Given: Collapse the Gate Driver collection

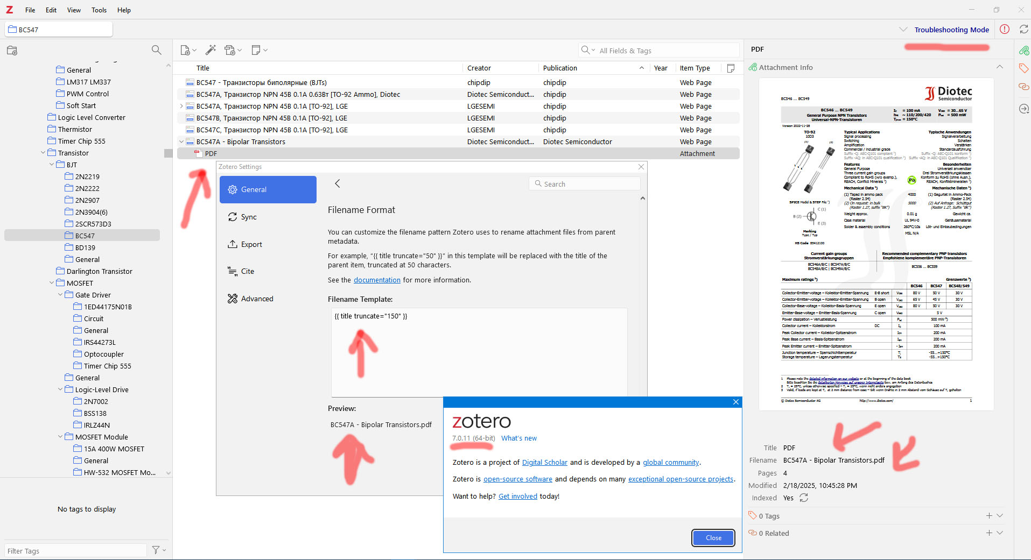Looking at the screenshot, I should tap(60, 295).
